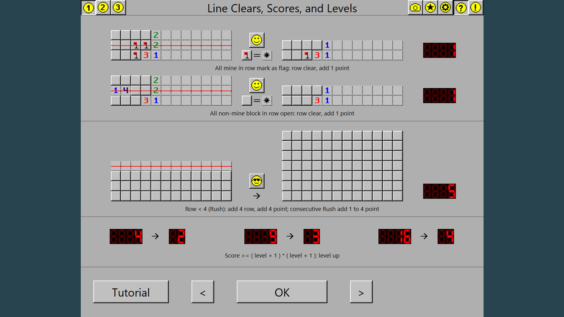This screenshot has height=317, width=564.
Task: Click the mine symbol next to the flag equation
Action: pyautogui.click(x=267, y=55)
